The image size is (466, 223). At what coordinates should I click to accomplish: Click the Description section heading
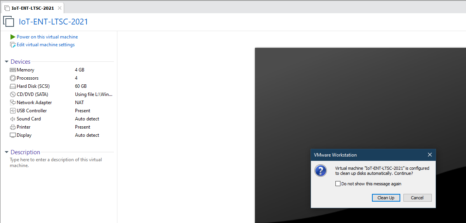[x=25, y=152]
